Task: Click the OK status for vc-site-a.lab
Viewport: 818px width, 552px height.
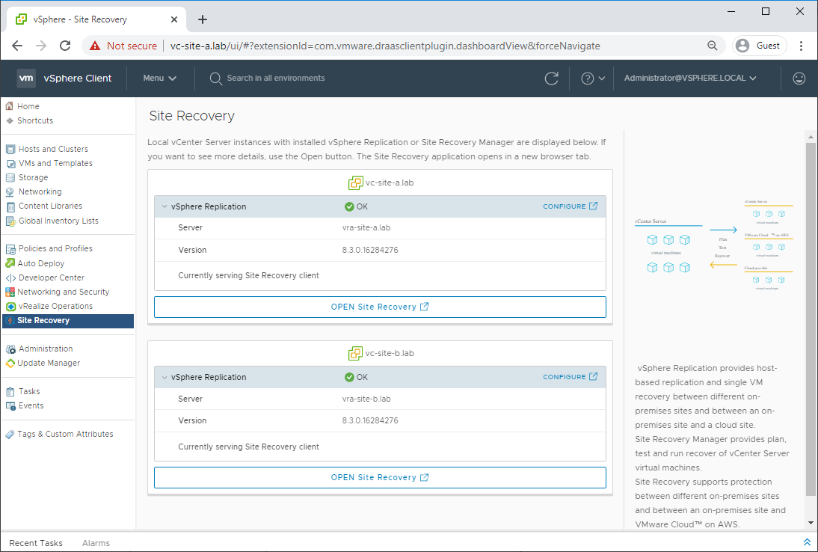Action: point(357,206)
